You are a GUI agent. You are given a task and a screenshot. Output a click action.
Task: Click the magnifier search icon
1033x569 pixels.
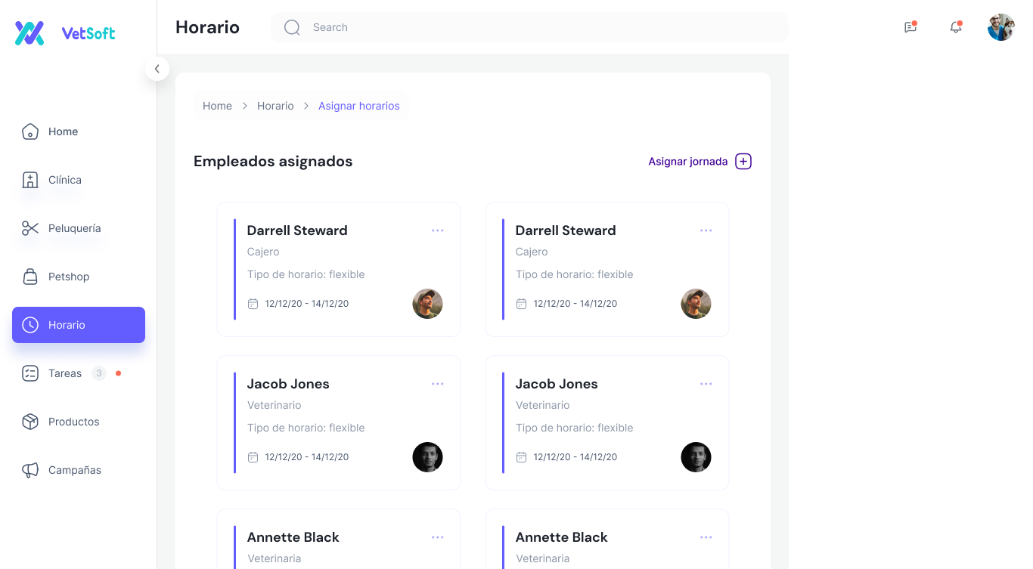point(292,27)
